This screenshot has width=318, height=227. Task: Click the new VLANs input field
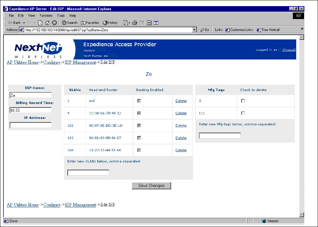point(88,173)
